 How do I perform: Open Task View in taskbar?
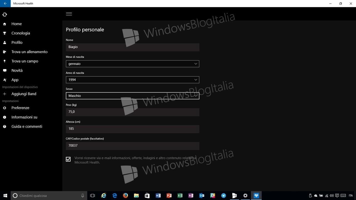tap(93, 196)
